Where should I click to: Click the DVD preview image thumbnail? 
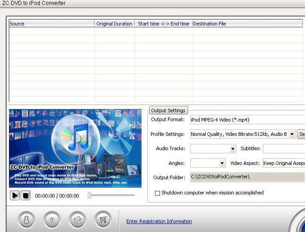pos(75,148)
